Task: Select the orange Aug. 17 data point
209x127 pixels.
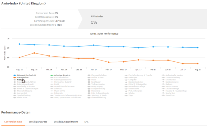Action: tap(198, 63)
